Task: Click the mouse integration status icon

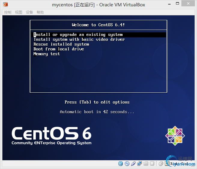Action: pyautogui.click(x=161, y=164)
